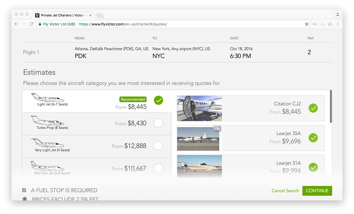Click Atlanta, DeKalb Peachtree (PDK) origin text
This screenshot has width=354, height=214.
111,49
